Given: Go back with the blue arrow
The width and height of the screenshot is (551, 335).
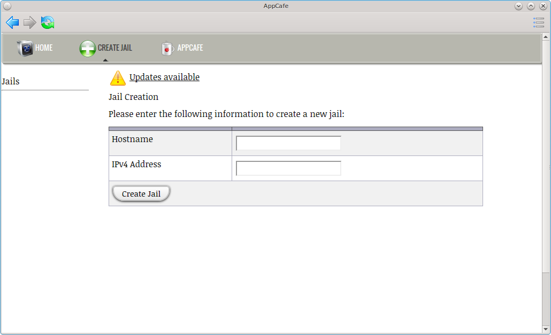Looking at the screenshot, I should click(12, 22).
